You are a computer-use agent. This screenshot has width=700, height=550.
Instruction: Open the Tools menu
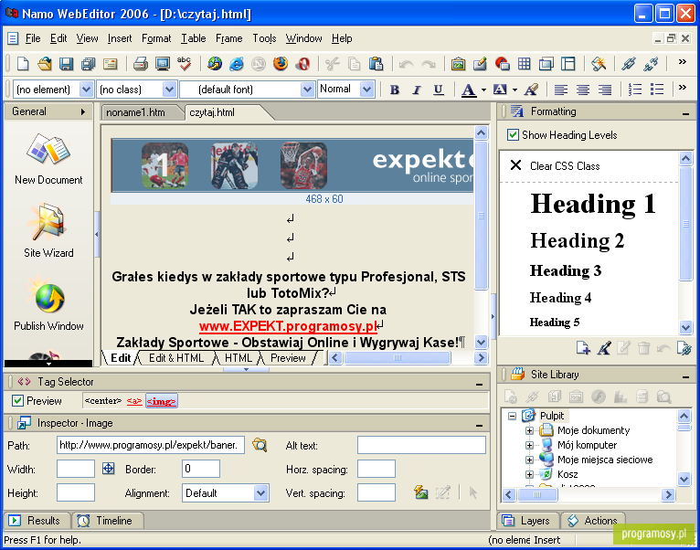click(x=264, y=38)
